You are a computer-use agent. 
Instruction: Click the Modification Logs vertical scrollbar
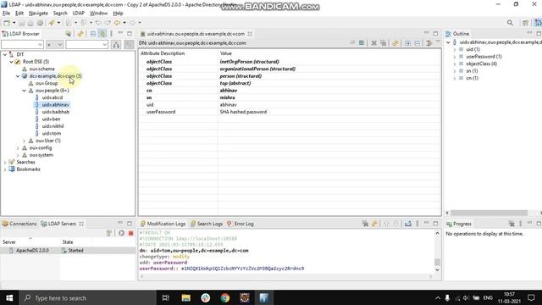437,262
